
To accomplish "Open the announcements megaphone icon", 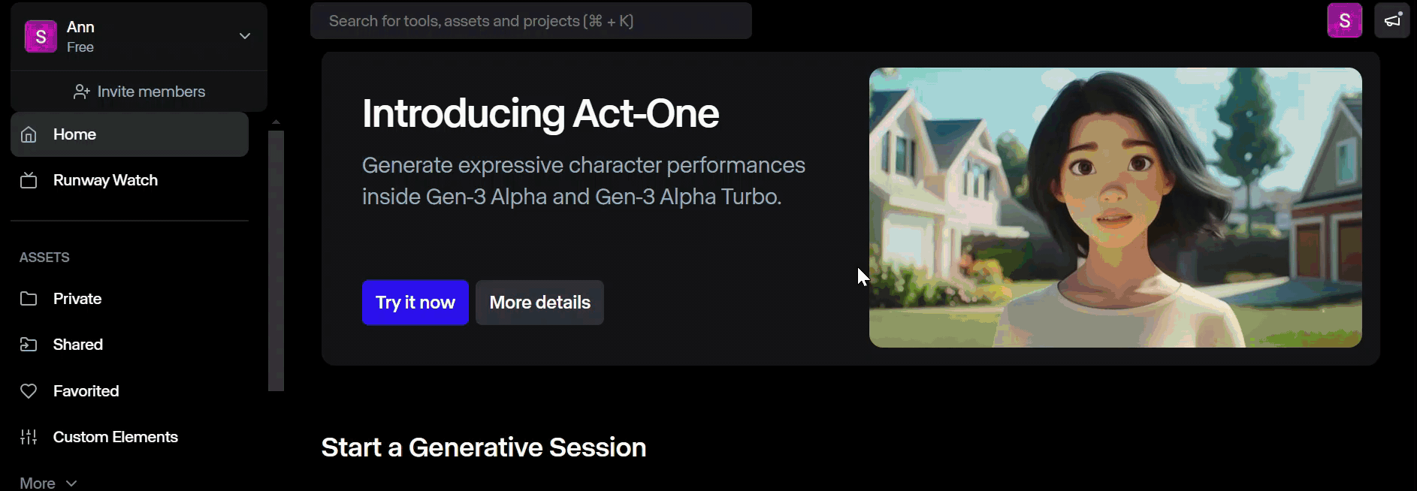I will [x=1392, y=20].
